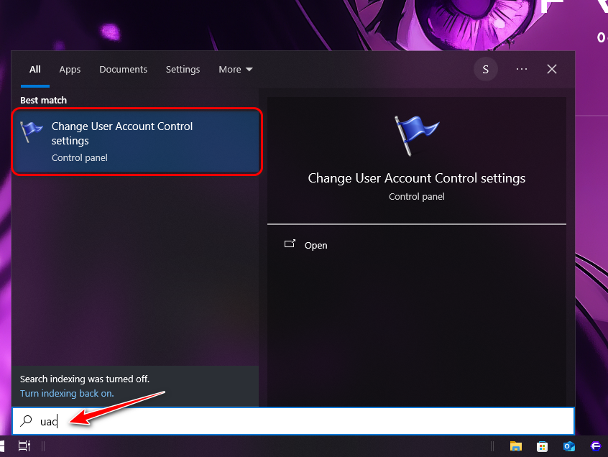Open File Explorer from the taskbar
Screen dimensions: 608x457
click(515, 446)
